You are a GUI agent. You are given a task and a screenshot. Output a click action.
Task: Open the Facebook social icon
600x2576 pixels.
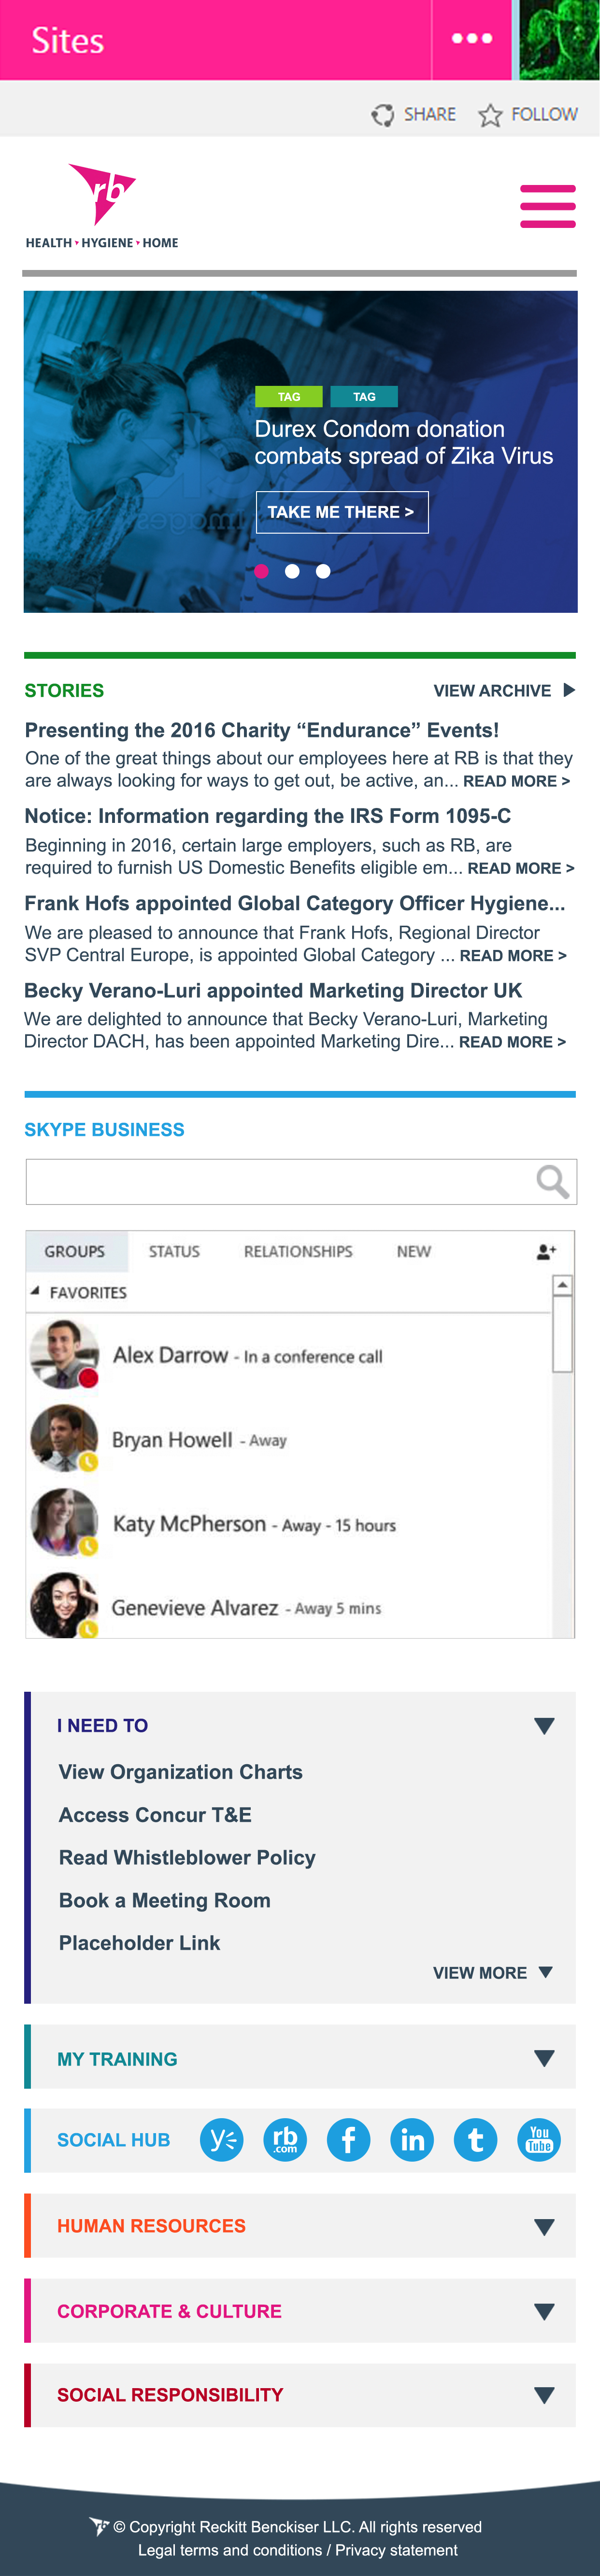[x=349, y=2140]
